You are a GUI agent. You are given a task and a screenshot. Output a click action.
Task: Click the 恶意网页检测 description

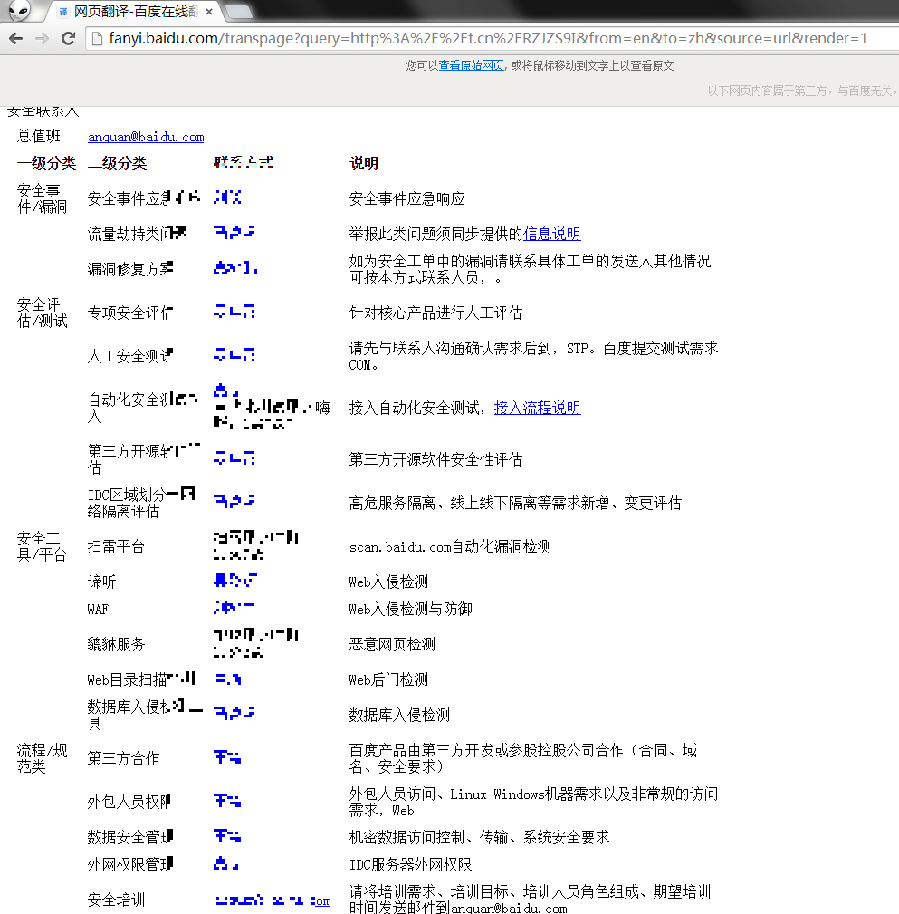[x=392, y=644]
